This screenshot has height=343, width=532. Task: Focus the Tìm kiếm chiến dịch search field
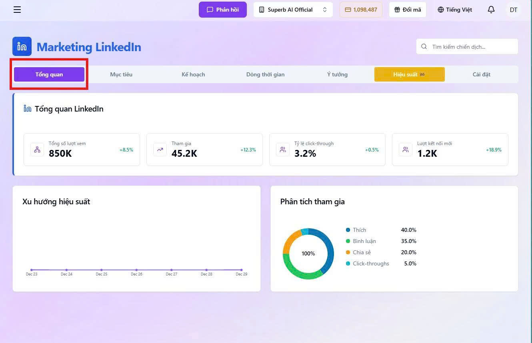point(467,46)
